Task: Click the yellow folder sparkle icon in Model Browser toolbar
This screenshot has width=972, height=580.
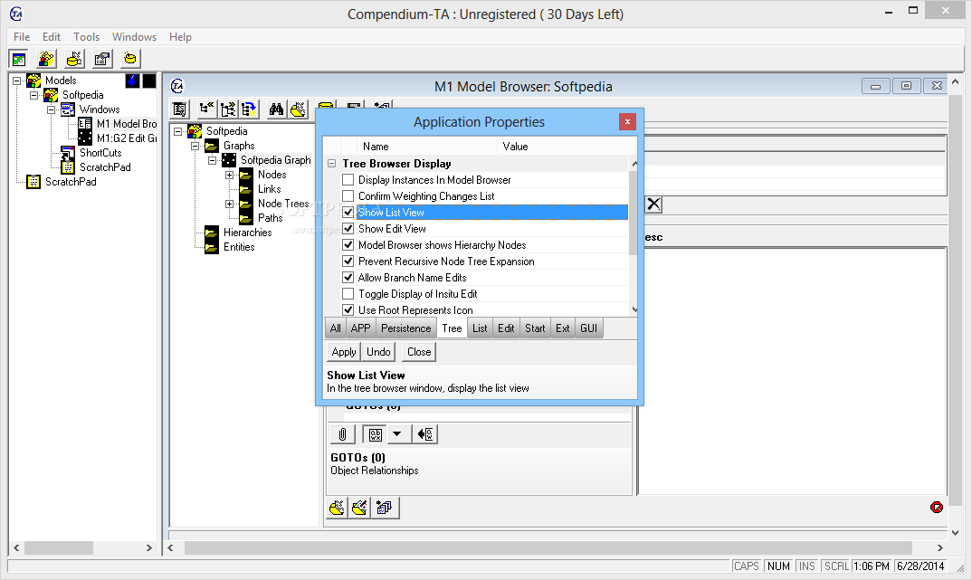Action: coord(299,109)
